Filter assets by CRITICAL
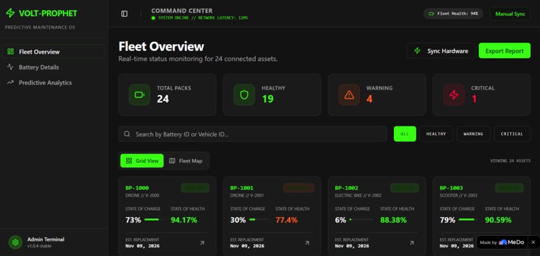The width and height of the screenshot is (540, 256). pyautogui.click(x=512, y=134)
